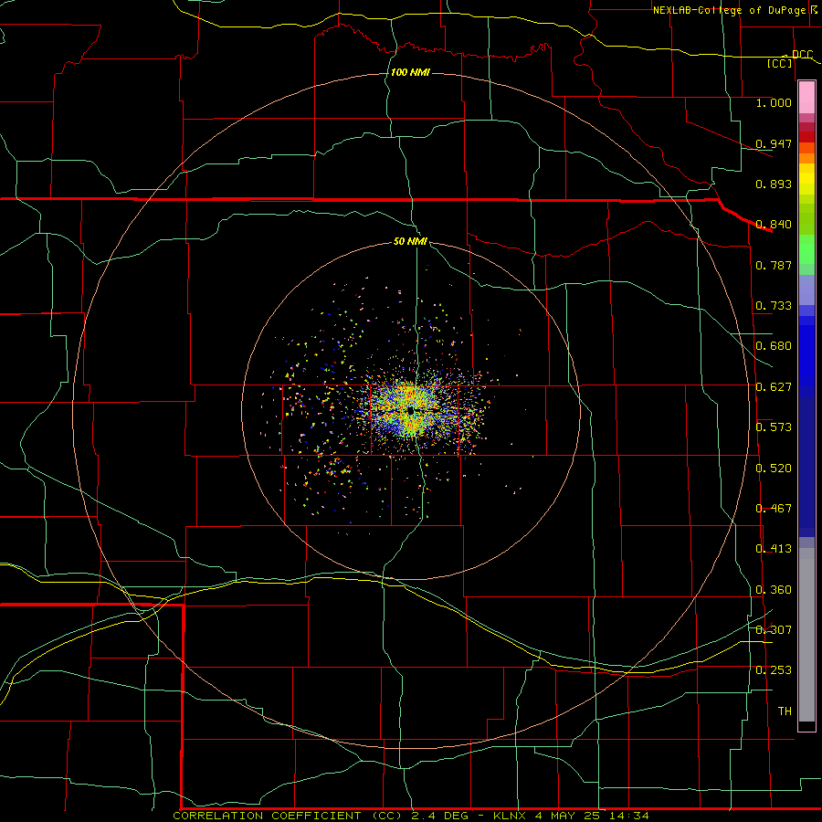The width and height of the screenshot is (822, 822).
Task: Click the 0.253 color scale value
Action: tap(774, 670)
